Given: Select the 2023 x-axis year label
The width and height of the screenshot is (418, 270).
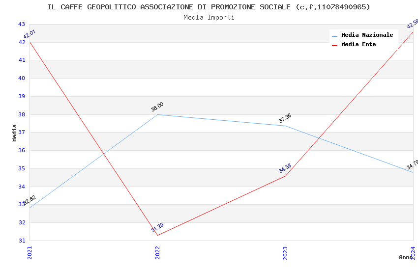Looking at the screenshot, I should (285, 252).
